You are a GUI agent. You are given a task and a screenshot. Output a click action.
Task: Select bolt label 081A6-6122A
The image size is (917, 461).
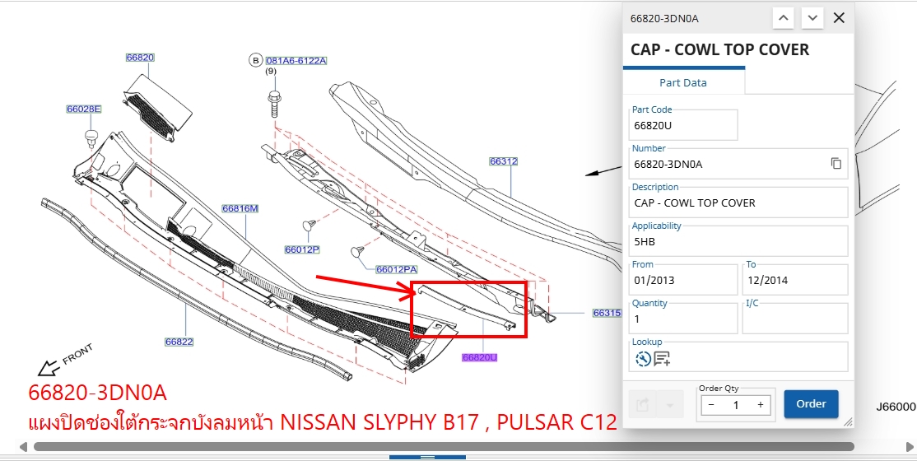296,60
